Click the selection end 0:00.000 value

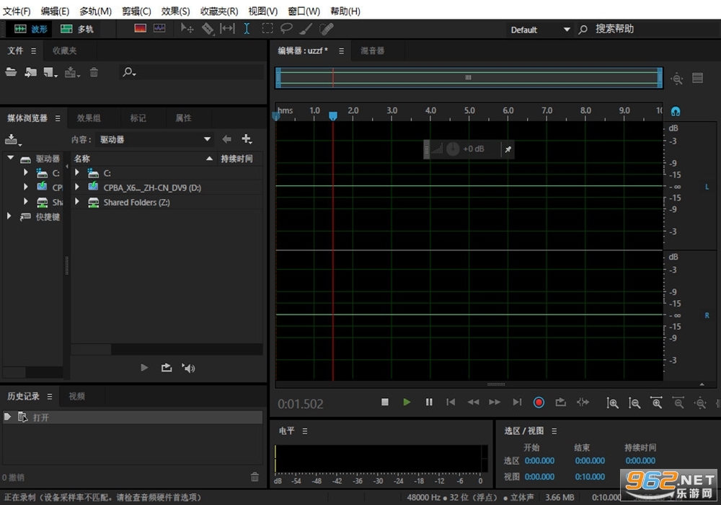[590, 461]
